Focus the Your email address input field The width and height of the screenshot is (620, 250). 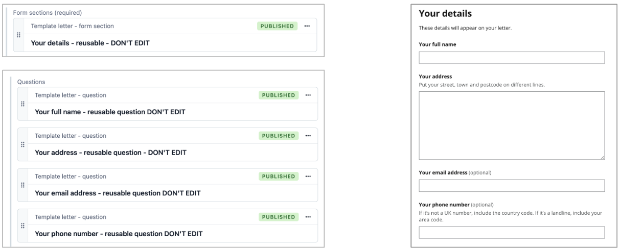[x=512, y=185]
